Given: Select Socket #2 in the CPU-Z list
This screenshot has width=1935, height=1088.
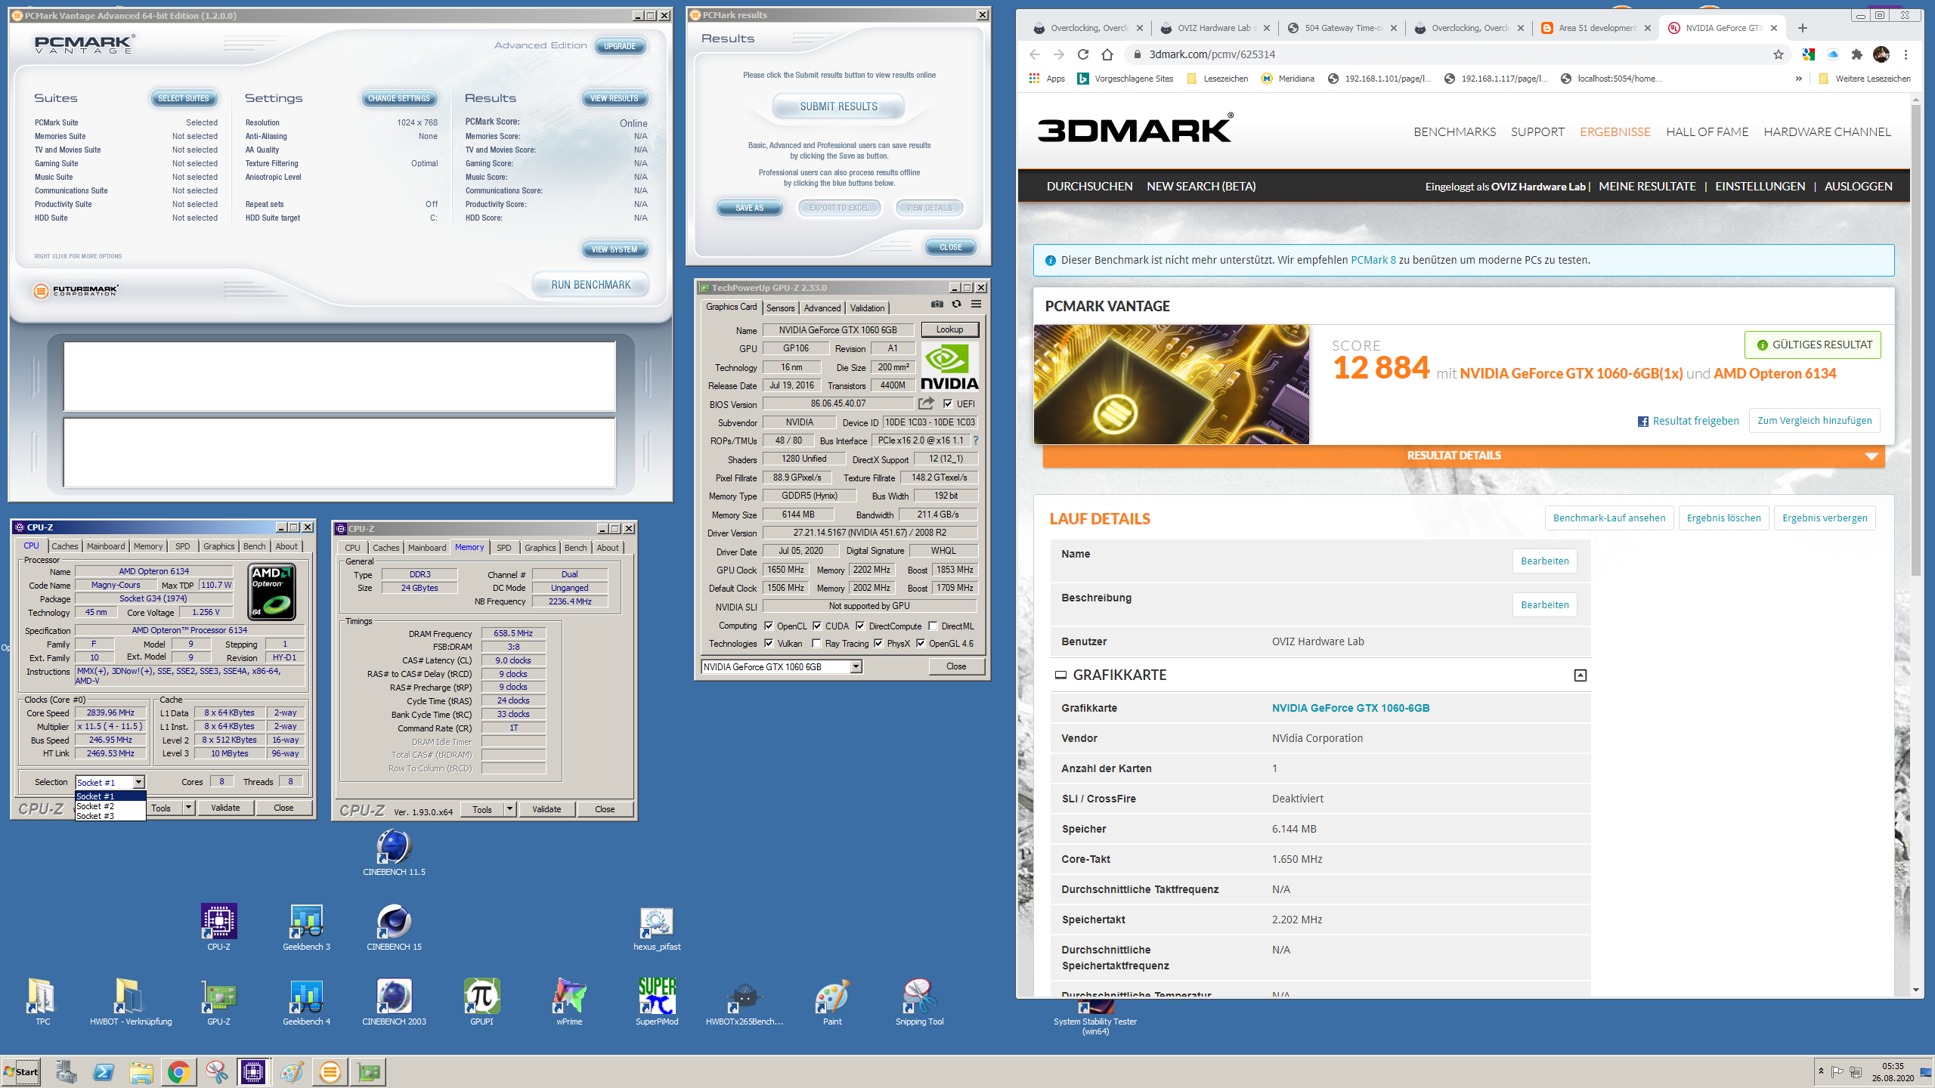Looking at the screenshot, I should point(110,806).
